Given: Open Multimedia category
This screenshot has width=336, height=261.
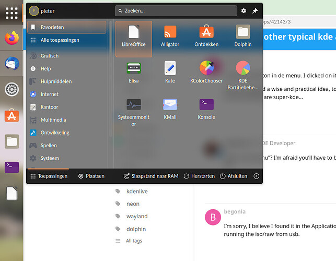Looking at the screenshot, I should (x=67, y=120).
